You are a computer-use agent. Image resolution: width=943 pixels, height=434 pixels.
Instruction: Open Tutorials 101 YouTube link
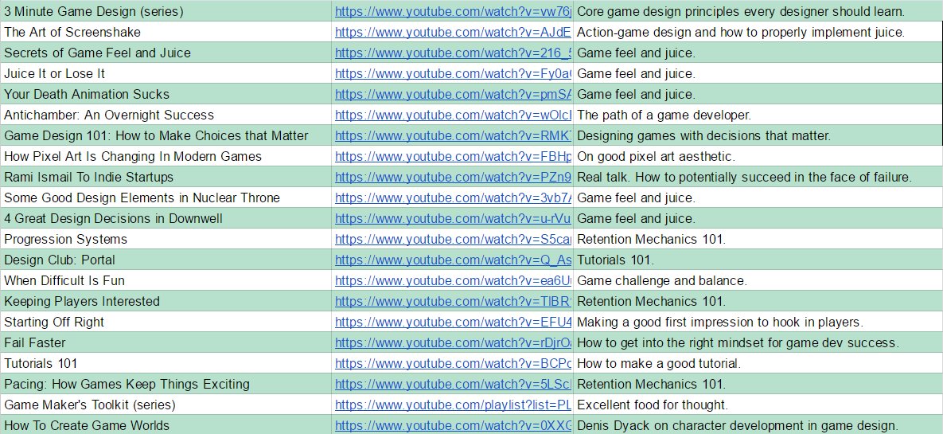[x=453, y=364]
